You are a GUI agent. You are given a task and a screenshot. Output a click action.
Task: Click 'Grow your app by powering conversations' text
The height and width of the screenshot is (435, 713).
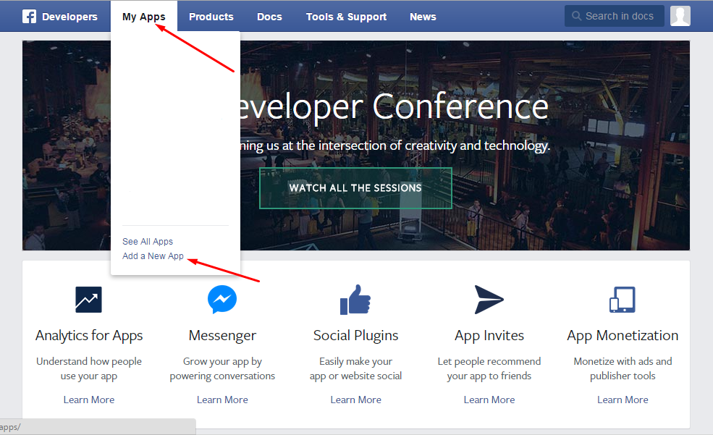click(x=222, y=368)
